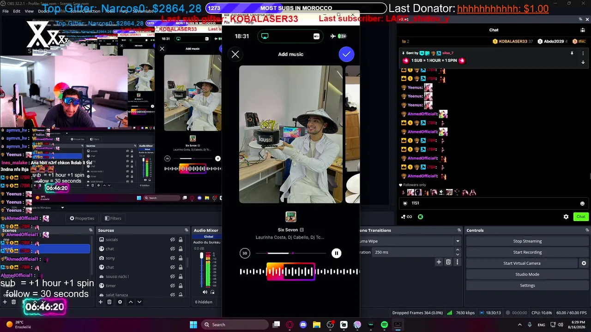Close the Add music screen
This screenshot has width=591, height=332.
(235, 54)
